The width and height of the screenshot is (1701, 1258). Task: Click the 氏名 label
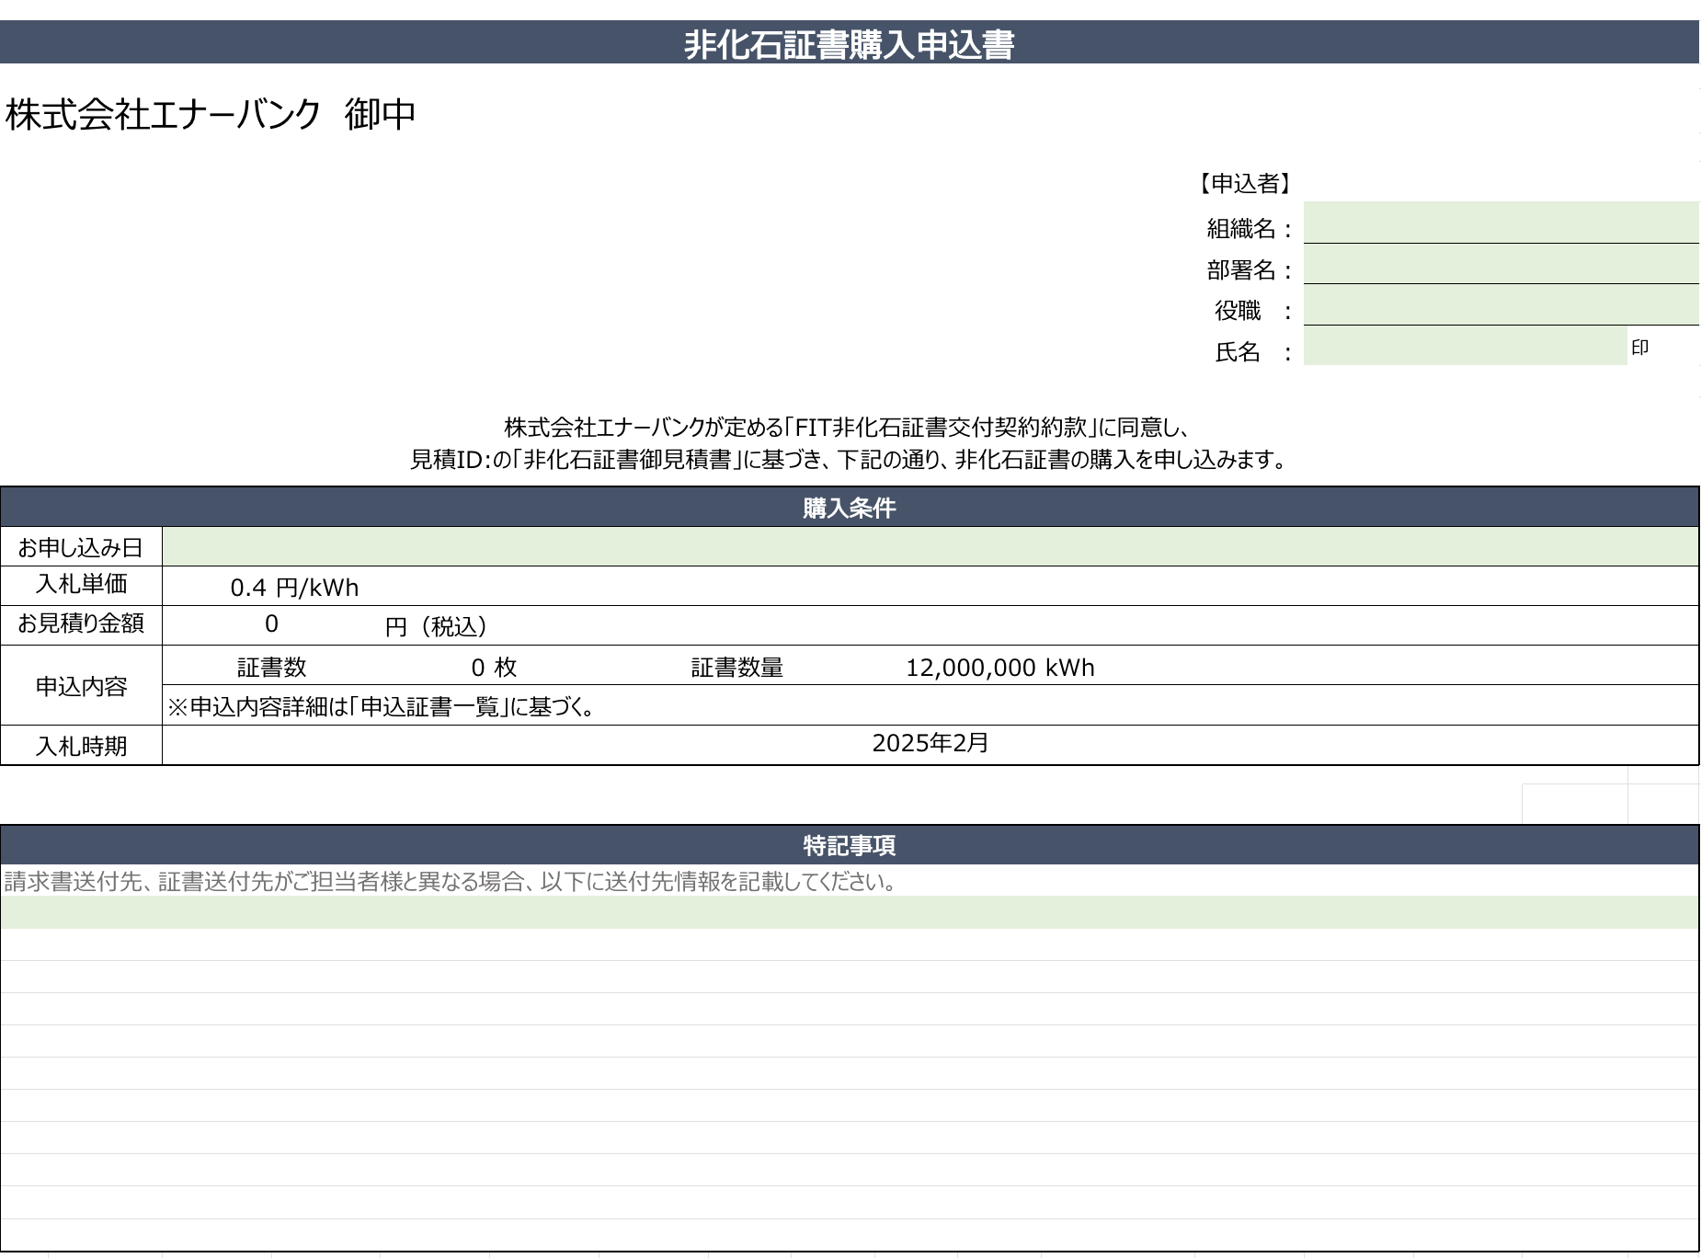coord(1253,352)
